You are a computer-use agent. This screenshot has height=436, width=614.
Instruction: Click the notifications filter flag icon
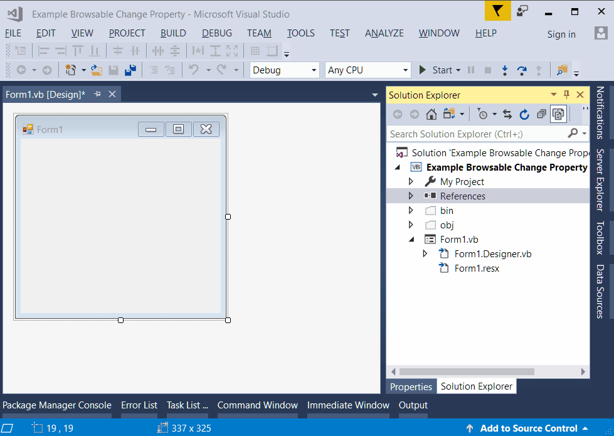coord(498,11)
